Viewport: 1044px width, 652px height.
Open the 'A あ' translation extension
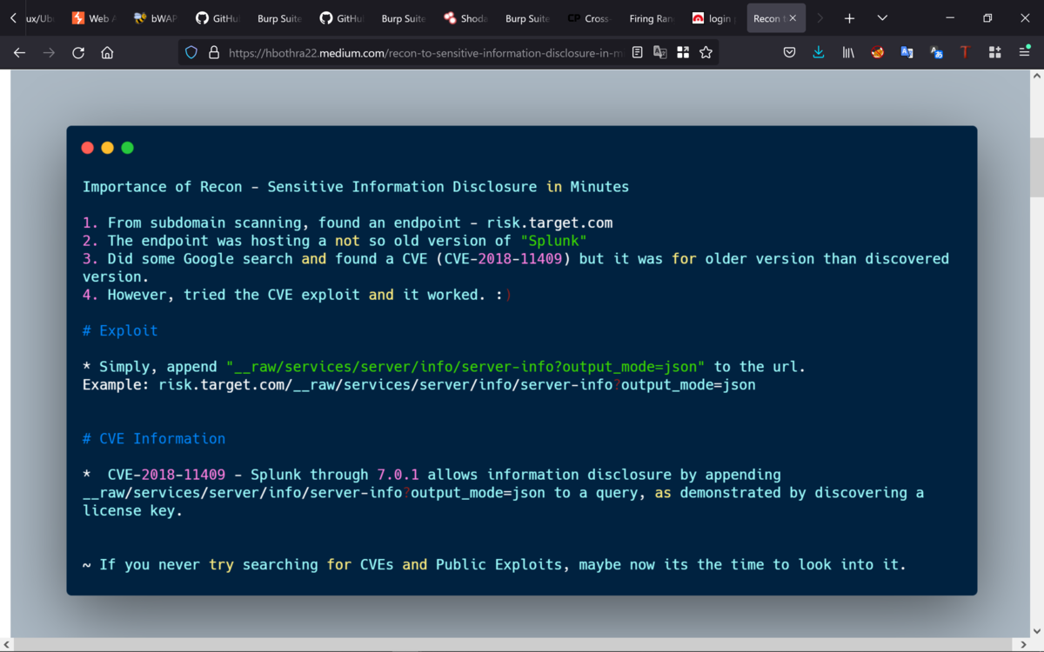936,53
